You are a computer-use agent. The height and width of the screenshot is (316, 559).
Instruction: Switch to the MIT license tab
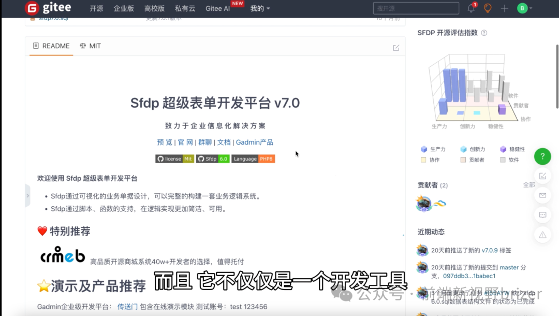(x=90, y=46)
